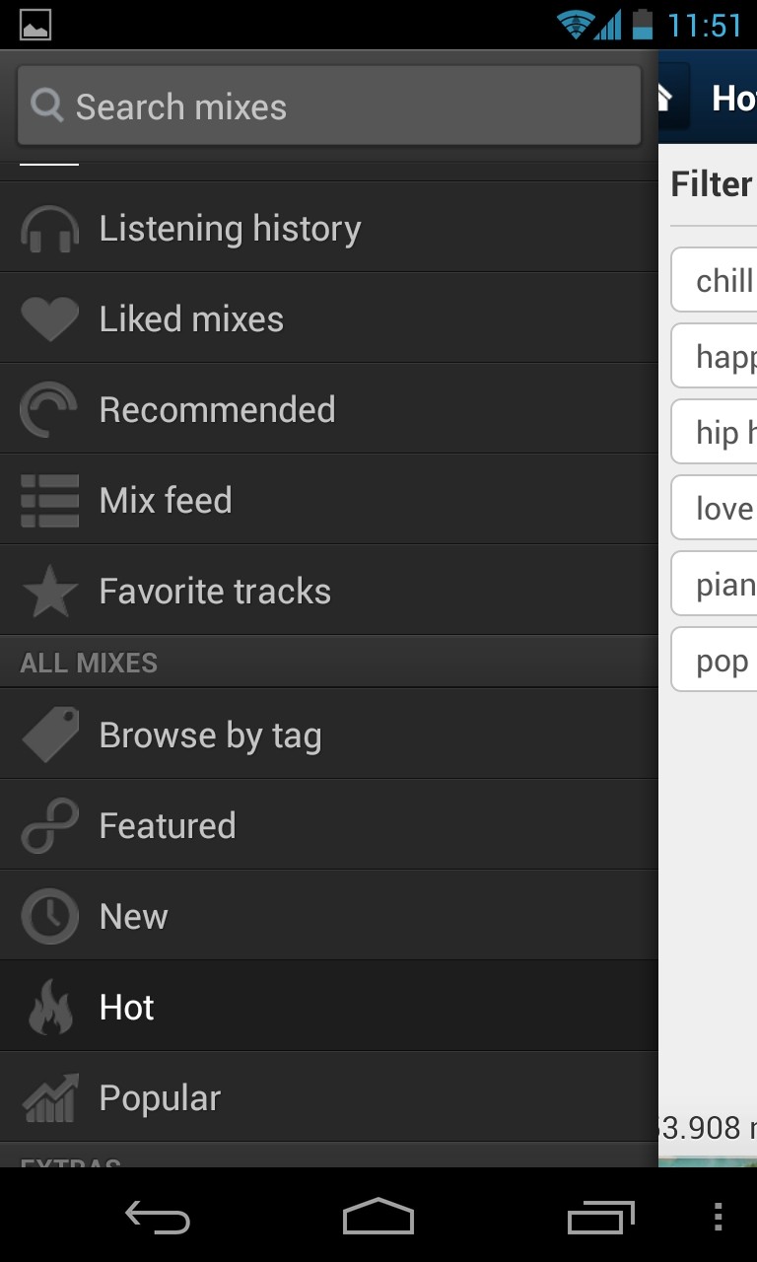The width and height of the screenshot is (757, 1262).
Task: Tap the Android back navigation button
Action: point(158,1217)
